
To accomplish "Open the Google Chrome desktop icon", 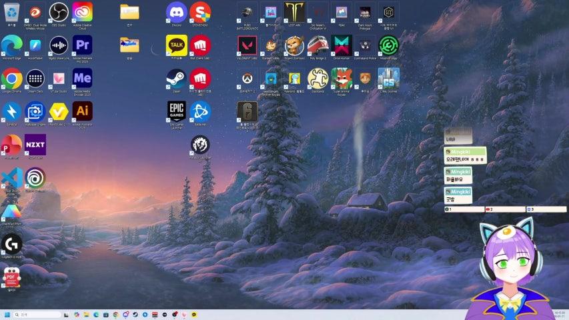I will pos(11,79).
